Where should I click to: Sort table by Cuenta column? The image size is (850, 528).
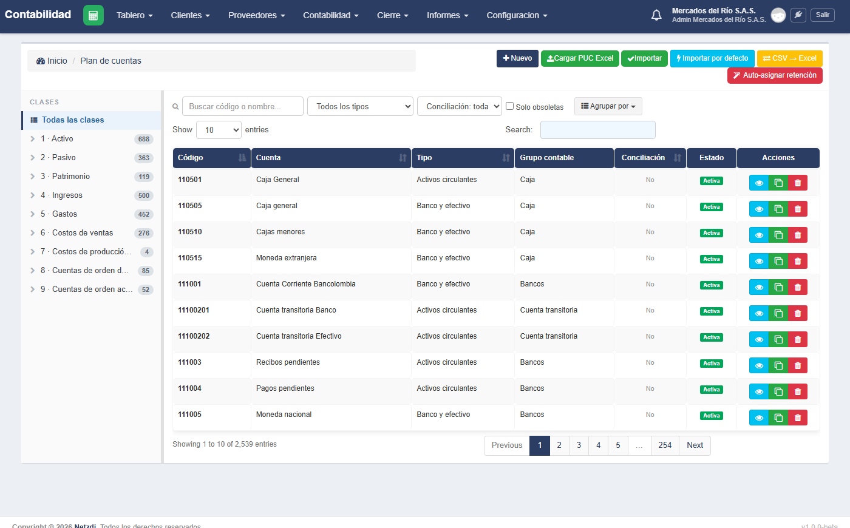tap(331, 158)
